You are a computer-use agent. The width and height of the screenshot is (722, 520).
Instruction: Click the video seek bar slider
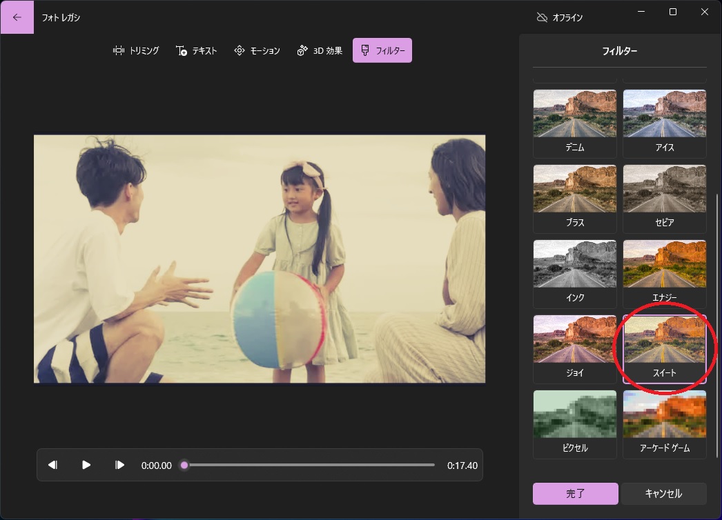pyautogui.click(x=184, y=465)
